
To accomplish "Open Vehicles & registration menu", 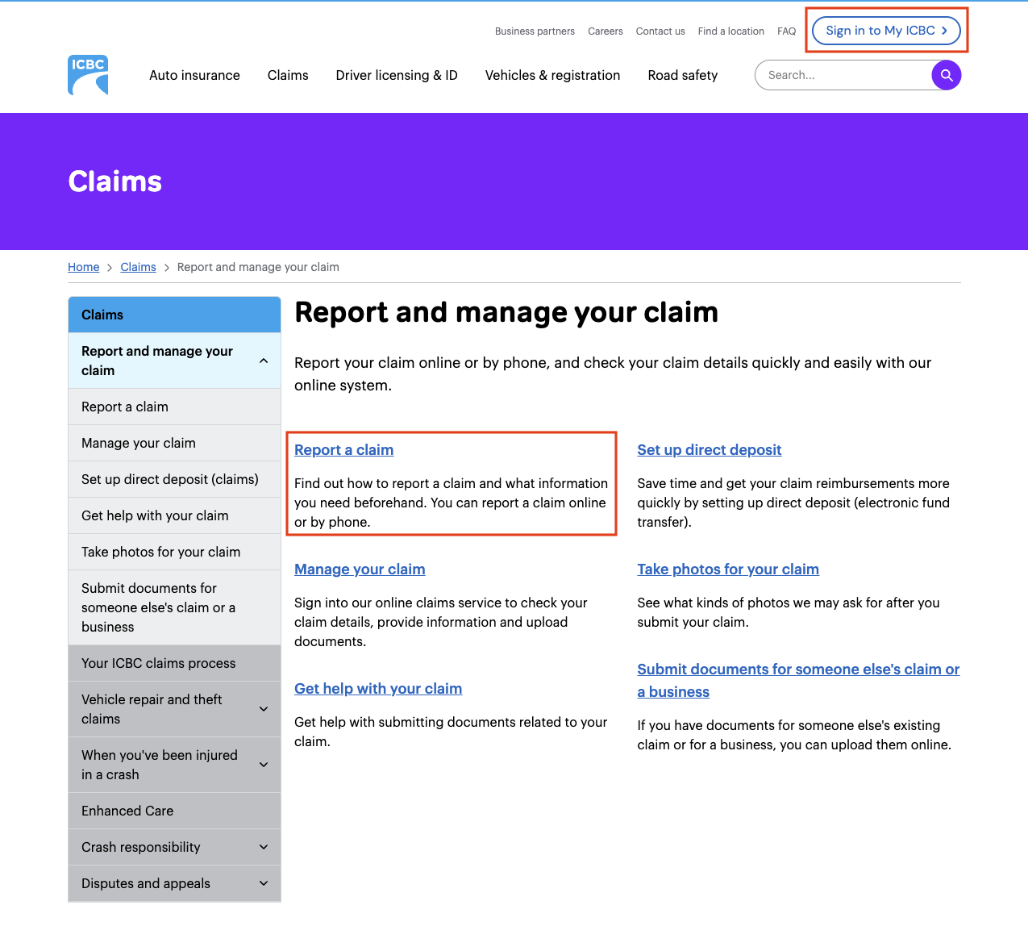I will point(552,75).
